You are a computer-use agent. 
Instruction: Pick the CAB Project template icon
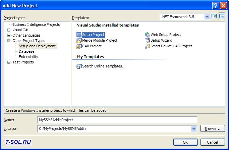click(79, 46)
